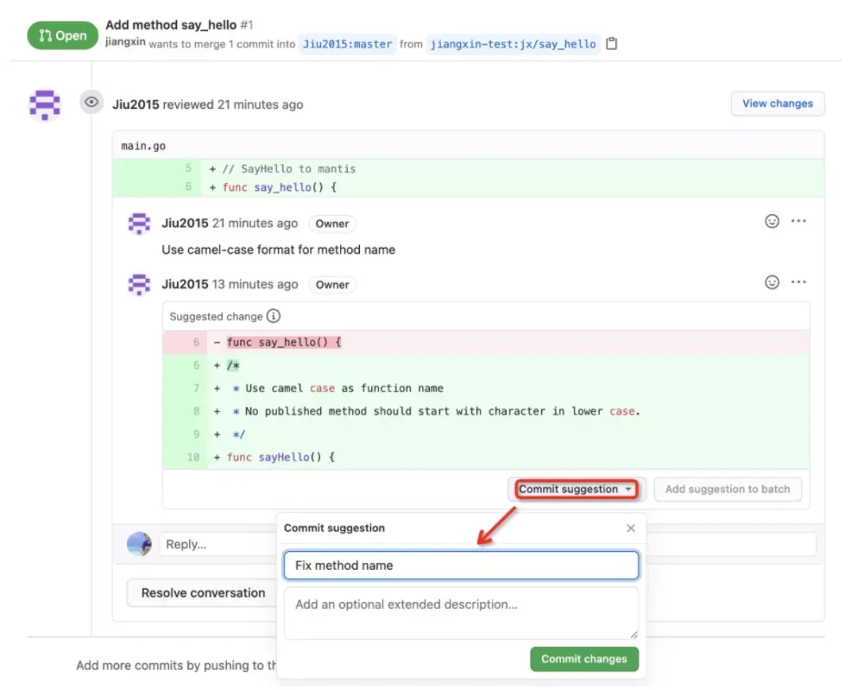Click the Resolve conversation button
This screenshot has height=690, width=851.
click(x=203, y=593)
